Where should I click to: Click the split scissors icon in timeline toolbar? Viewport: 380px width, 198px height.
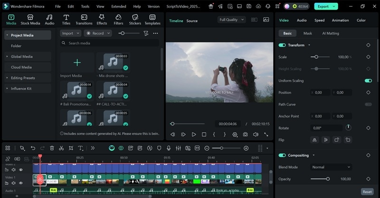pyautogui.click(x=61, y=148)
